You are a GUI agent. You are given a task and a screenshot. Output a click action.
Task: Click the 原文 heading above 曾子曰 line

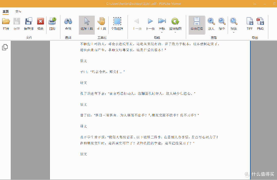pyautogui.click(x=83, y=104)
